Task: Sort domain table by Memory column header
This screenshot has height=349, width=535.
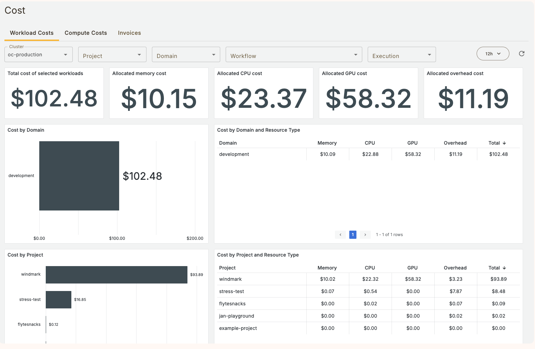Action: [x=327, y=143]
